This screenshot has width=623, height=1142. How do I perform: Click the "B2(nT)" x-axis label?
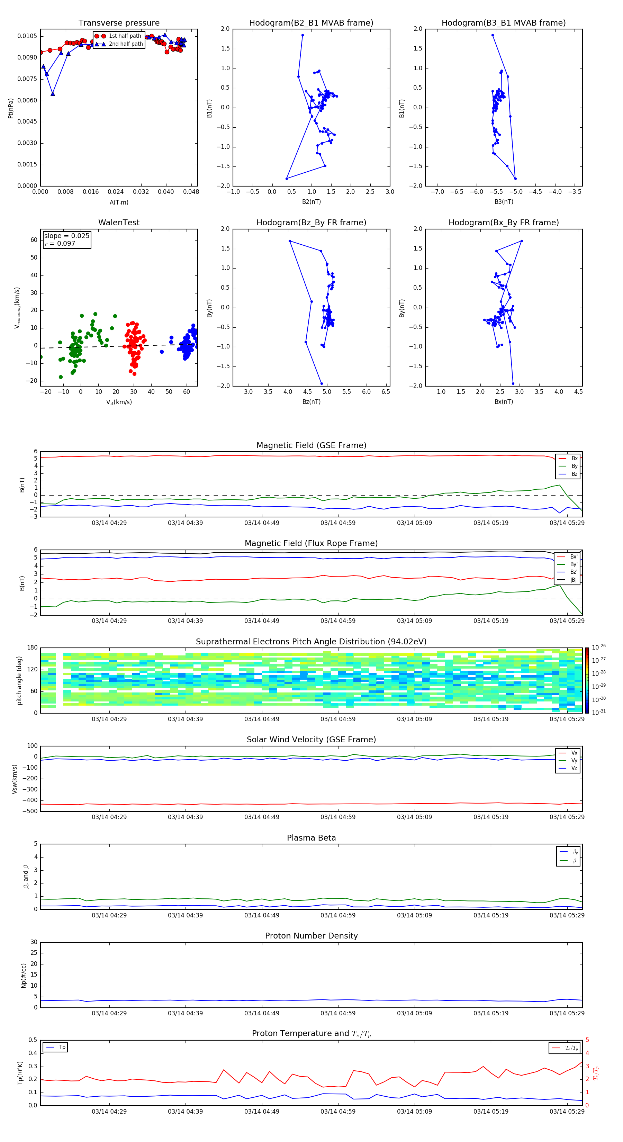[311, 202]
